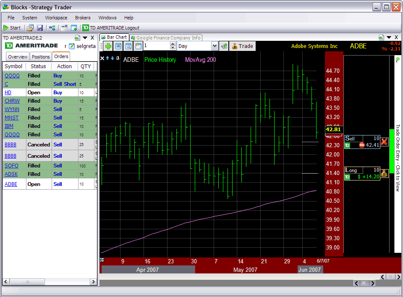Screen dimensions: 403x297
Task: Click the Apr 2007 timeline segment
Action: [x=148, y=270]
